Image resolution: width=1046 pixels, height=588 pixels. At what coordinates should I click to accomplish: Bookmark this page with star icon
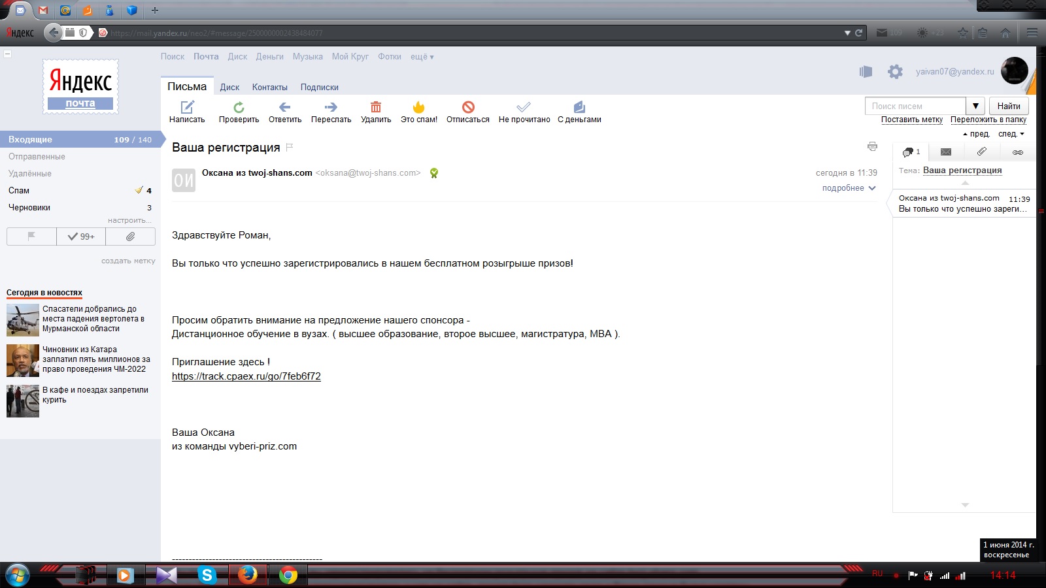(x=962, y=33)
